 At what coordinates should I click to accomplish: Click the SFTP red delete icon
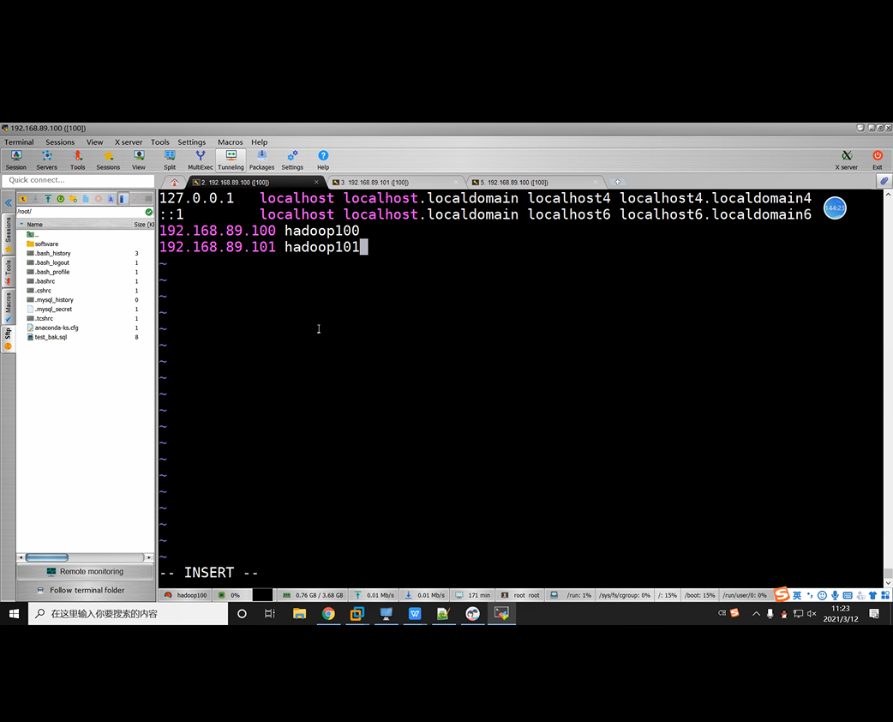tap(98, 199)
